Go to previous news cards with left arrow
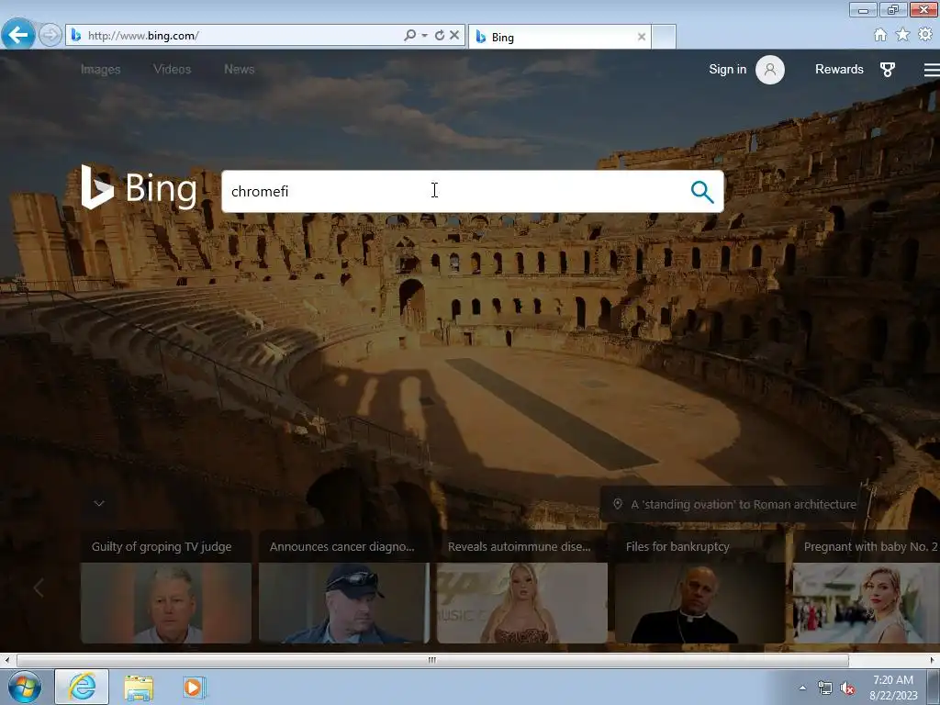This screenshot has height=705, width=940. pos(39,588)
